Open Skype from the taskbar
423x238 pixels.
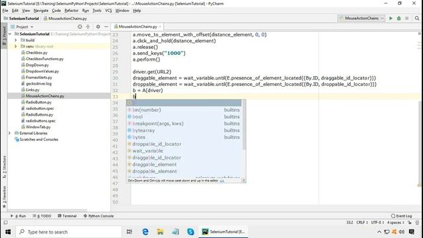(190, 232)
